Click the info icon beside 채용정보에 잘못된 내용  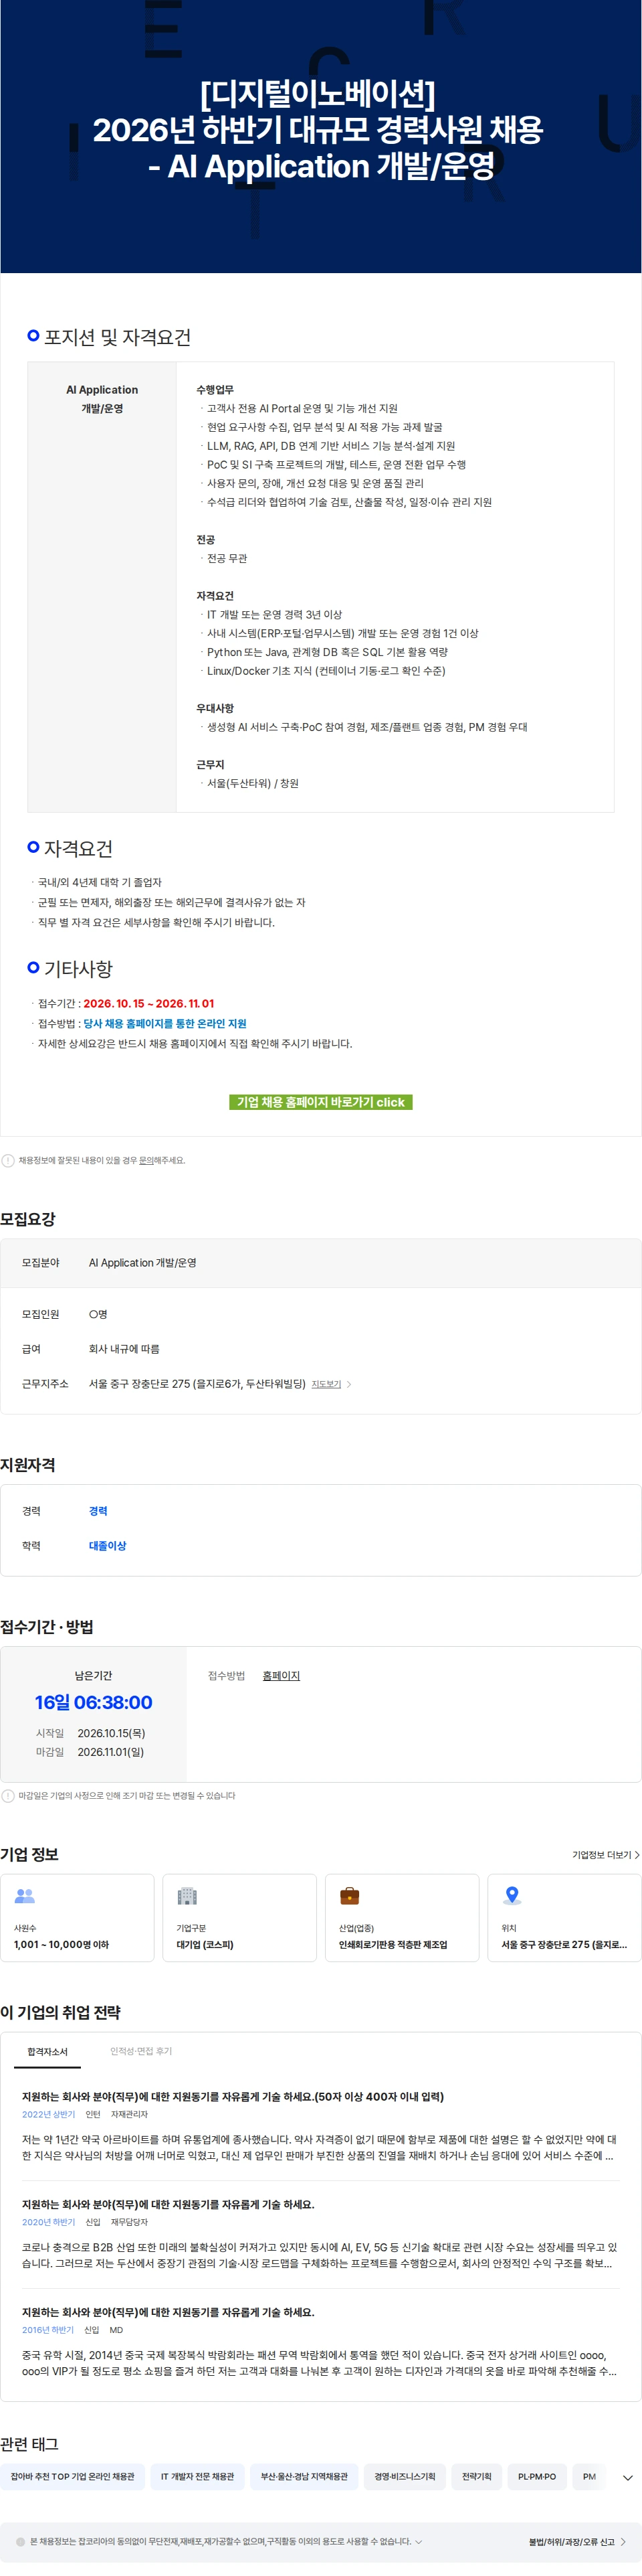tap(8, 1160)
